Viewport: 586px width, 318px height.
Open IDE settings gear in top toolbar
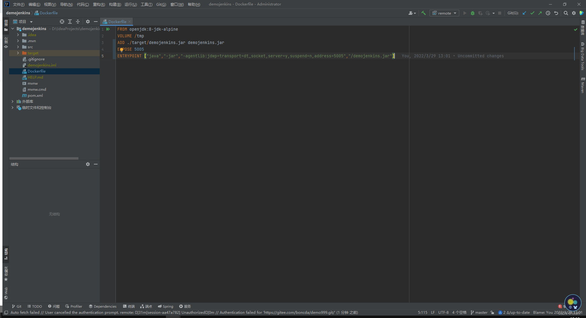[574, 13]
